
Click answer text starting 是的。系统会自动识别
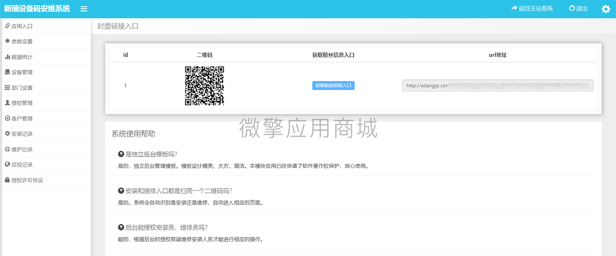pyautogui.click(x=190, y=203)
